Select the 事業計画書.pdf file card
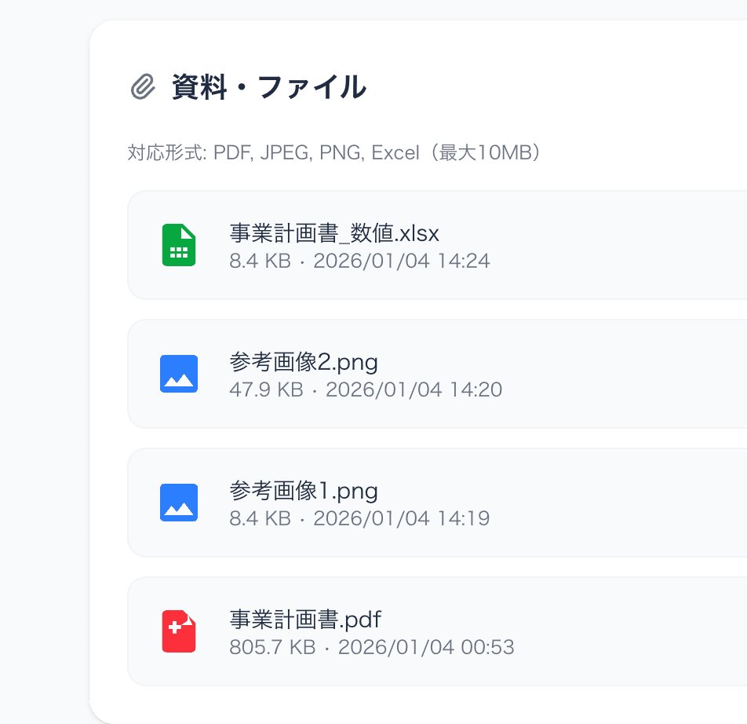The width and height of the screenshot is (747, 724). 432,631
